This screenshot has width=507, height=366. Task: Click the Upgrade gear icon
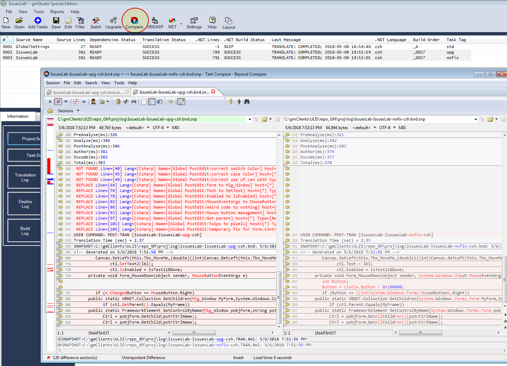pyautogui.click(x=113, y=21)
